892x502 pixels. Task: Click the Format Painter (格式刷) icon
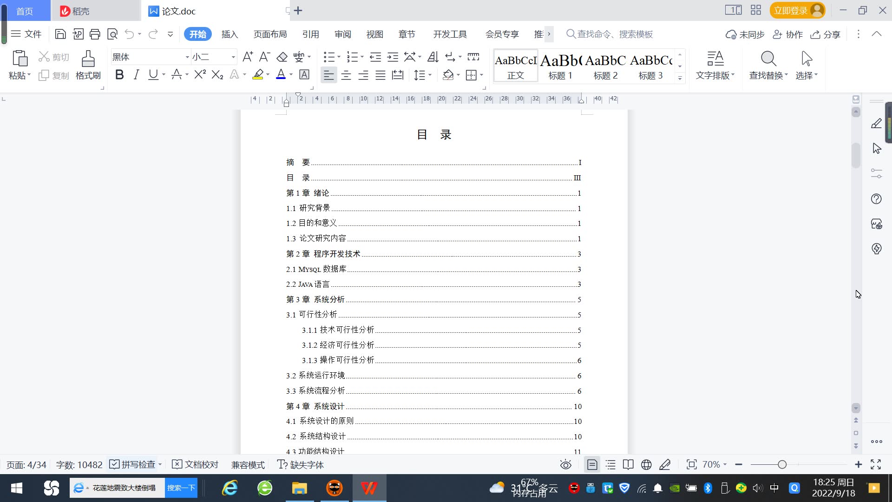point(88,65)
